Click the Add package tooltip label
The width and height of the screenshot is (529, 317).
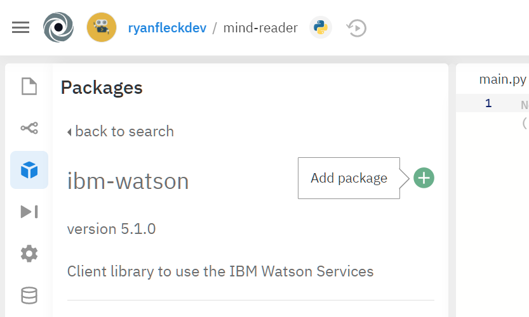349,178
